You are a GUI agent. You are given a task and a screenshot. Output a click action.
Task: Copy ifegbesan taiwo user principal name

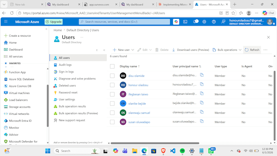202,93
